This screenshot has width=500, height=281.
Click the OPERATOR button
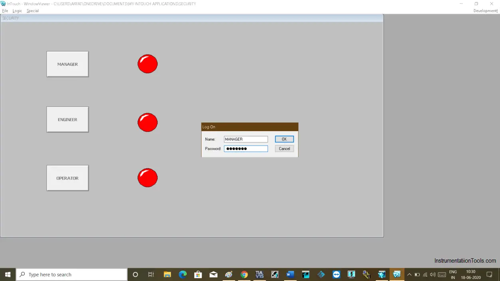click(x=67, y=178)
